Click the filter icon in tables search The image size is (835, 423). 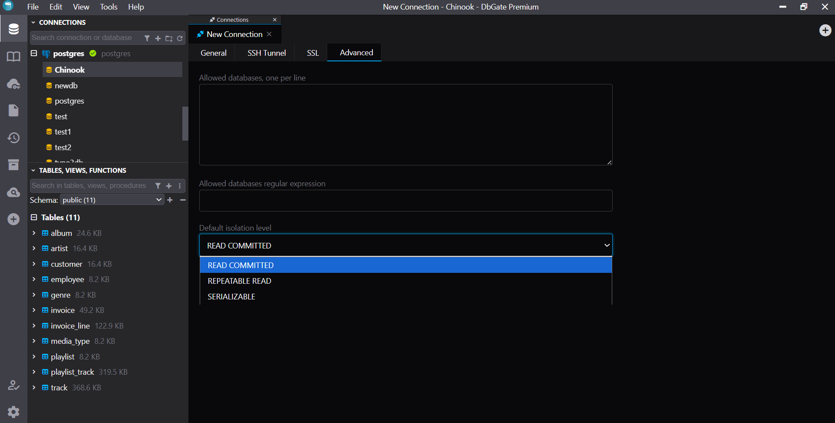tap(158, 186)
